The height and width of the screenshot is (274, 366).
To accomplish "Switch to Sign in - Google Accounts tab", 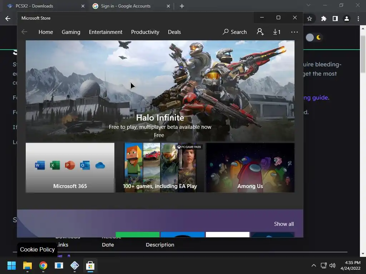I will click(131, 6).
